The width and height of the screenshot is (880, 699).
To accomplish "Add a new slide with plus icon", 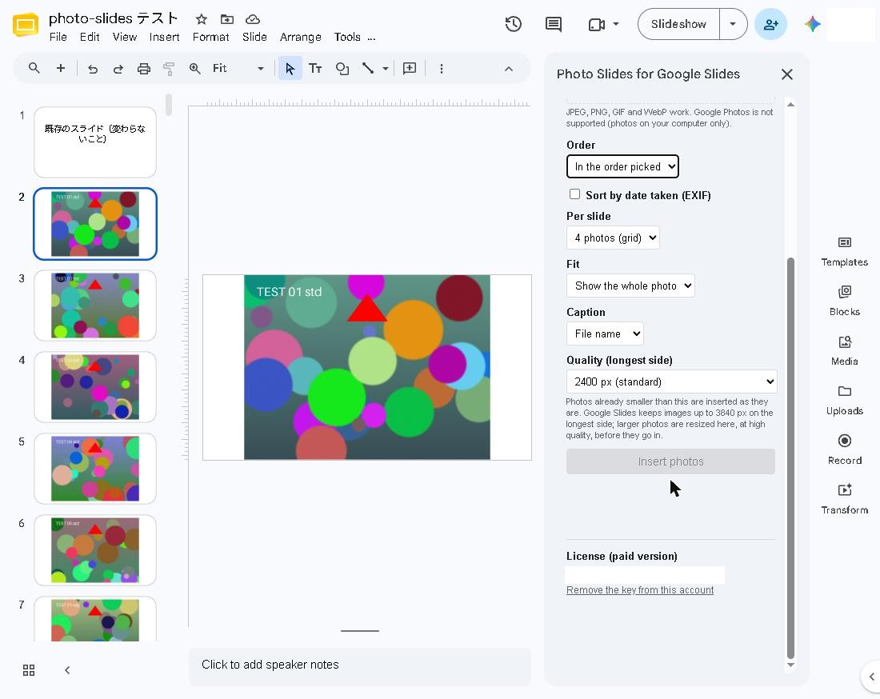I will point(61,69).
